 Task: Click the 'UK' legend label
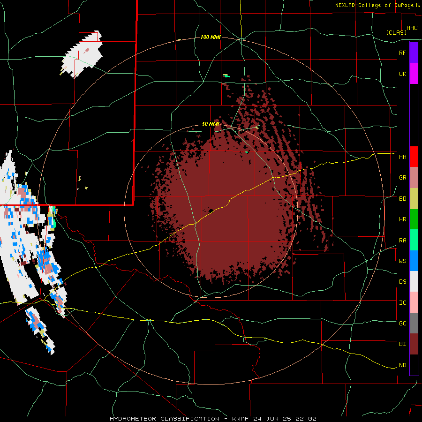click(402, 74)
